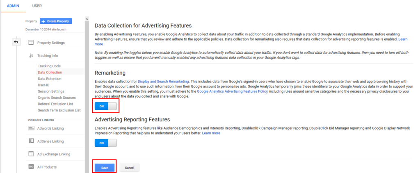The width and height of the screenshot is (420, 173).
Task: Open the Data Retention submenu item
Action: point(50,79)
